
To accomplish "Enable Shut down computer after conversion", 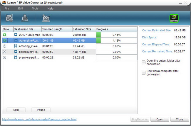I will tap(143, 73).
